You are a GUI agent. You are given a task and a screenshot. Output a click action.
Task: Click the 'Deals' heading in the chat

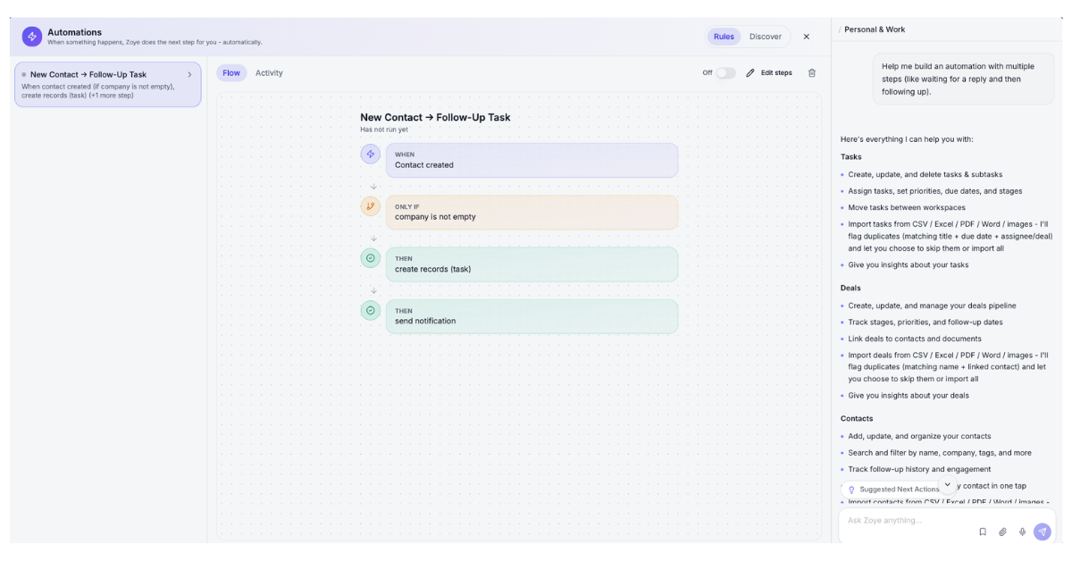(x=850, y=288)
